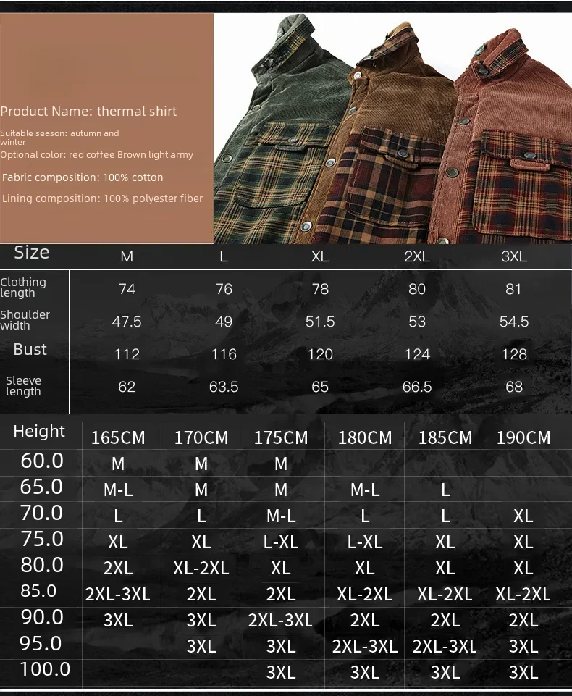This screenshot has height=696, width=572.
Task: Click the 'Sleeve length' row label
Action: (23, 386)
